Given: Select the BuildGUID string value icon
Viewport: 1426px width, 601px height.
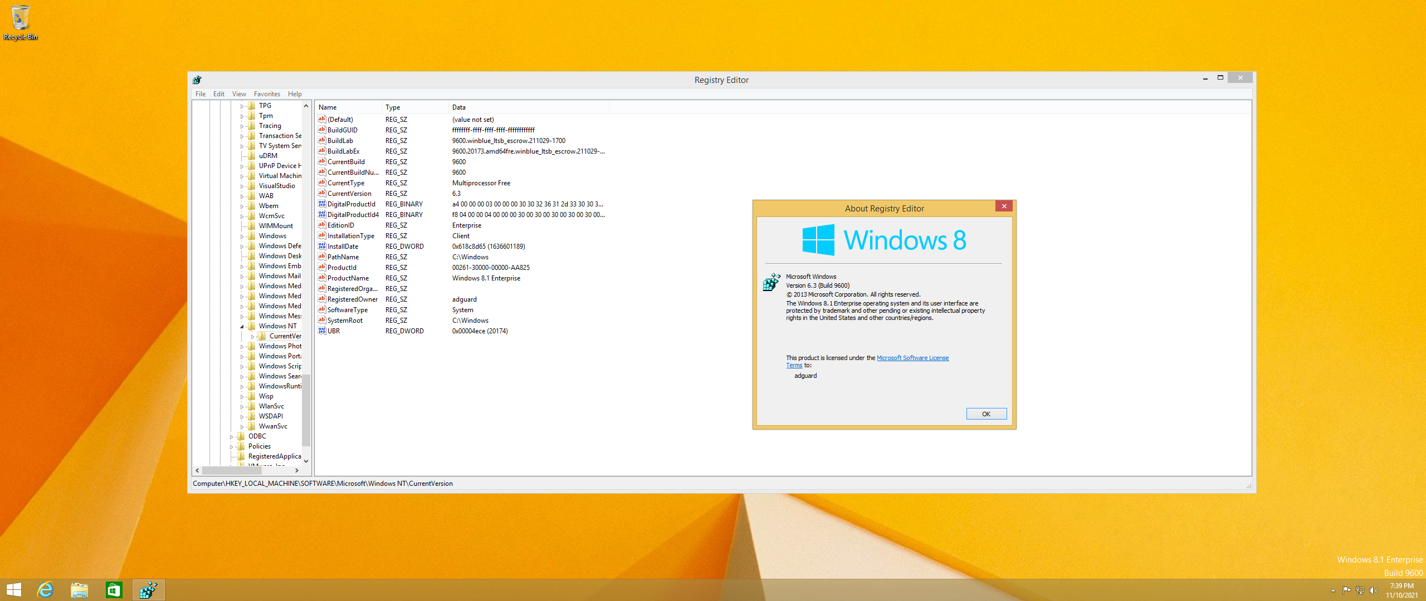Looking at the screenshot, I should (322, 130).
